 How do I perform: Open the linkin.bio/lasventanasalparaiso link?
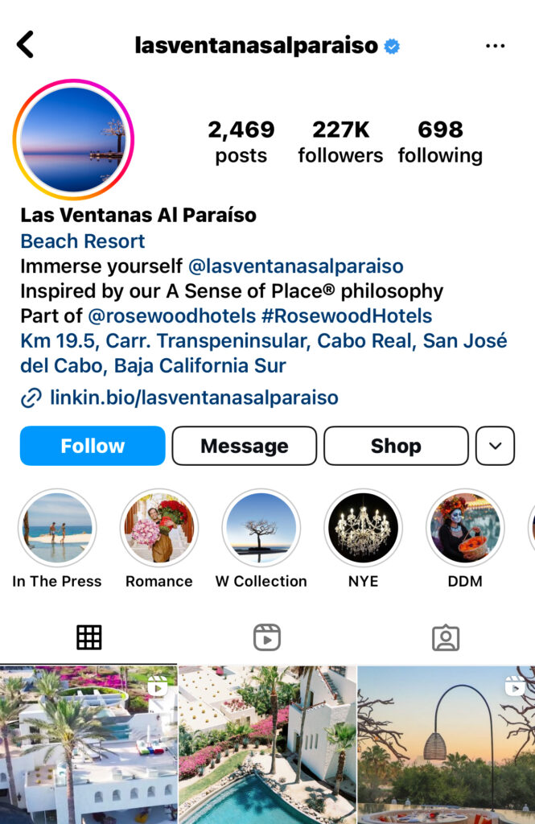click(194, 398)
